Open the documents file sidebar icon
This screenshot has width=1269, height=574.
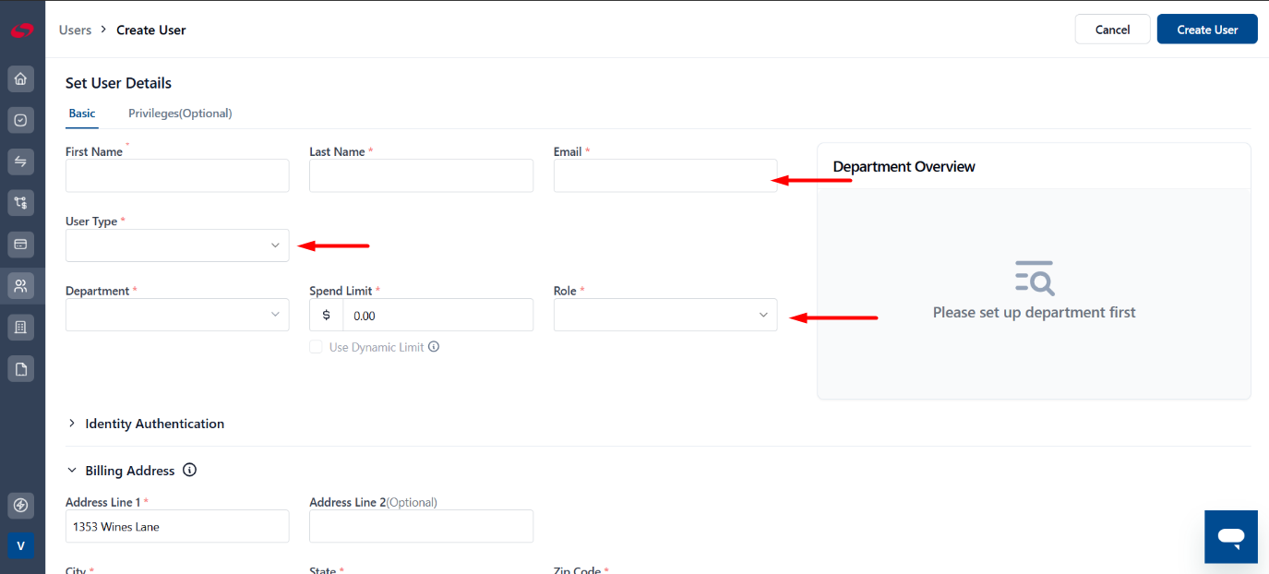pos(21,369)
